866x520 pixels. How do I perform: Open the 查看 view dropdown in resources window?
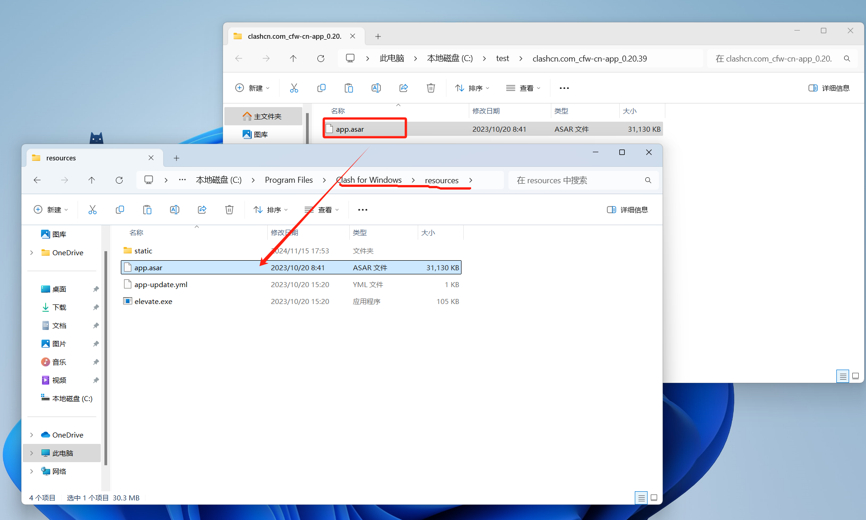tap(322, 210)
